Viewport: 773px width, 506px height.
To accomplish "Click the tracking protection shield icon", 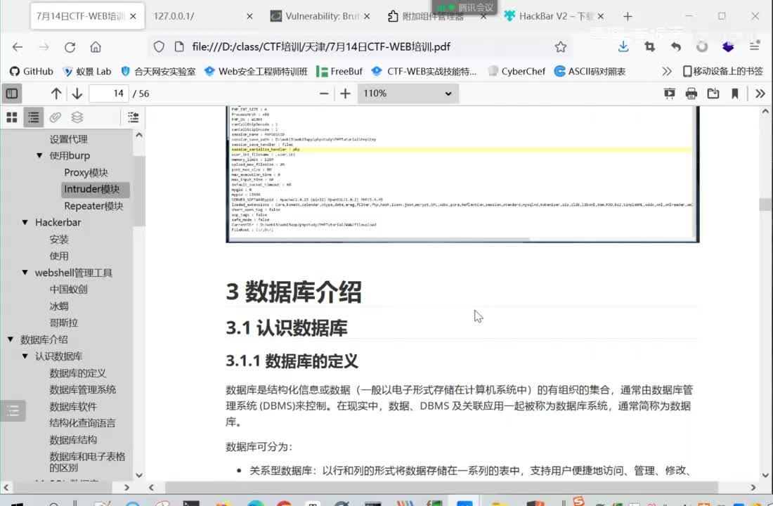I will [x=159, y=47].
